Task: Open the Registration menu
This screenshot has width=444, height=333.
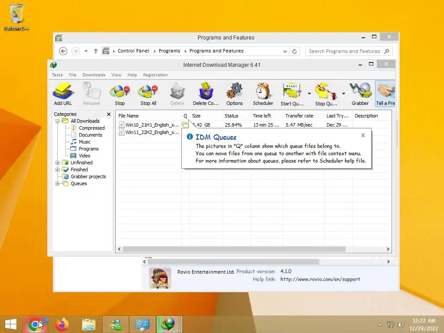Action: 155,75
